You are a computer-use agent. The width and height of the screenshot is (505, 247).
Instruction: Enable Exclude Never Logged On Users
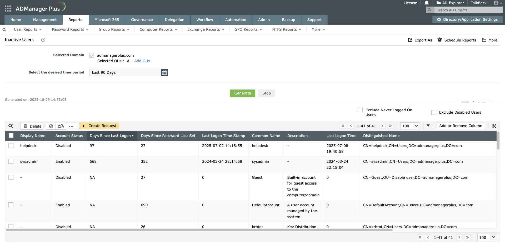(x=360, y=110)
